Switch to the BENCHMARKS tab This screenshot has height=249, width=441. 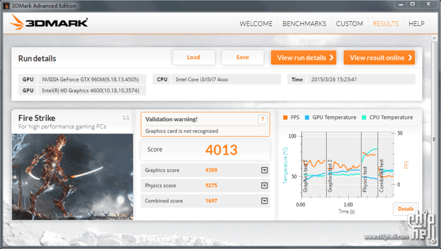click(x=304, y=24)
